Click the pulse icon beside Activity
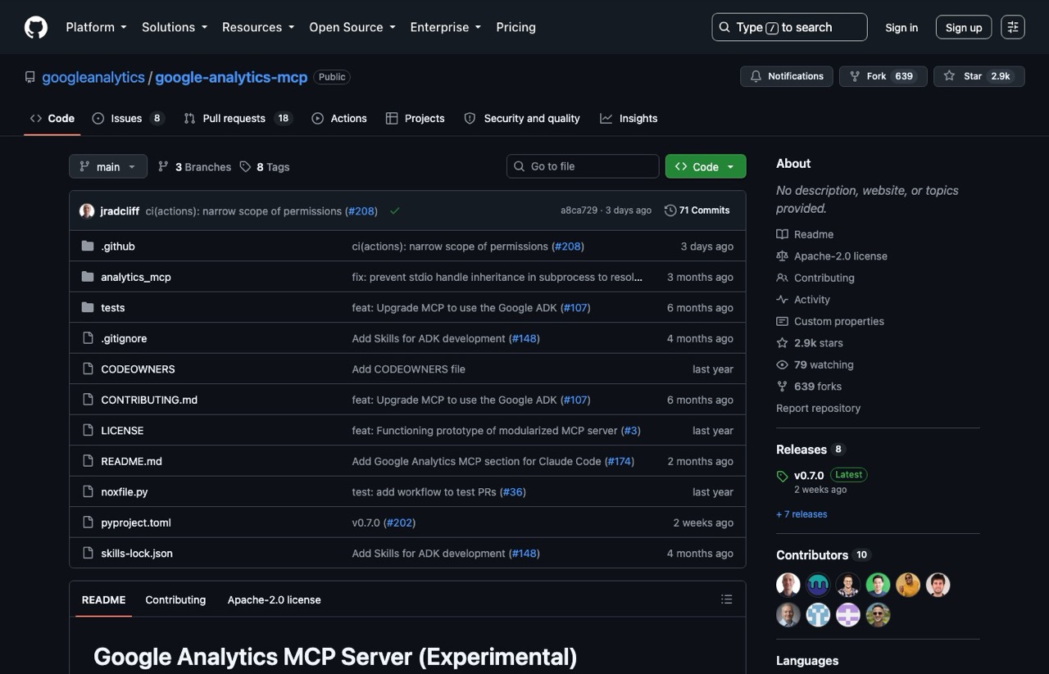This screenshot has width=1049, height=674. (782, 300)
